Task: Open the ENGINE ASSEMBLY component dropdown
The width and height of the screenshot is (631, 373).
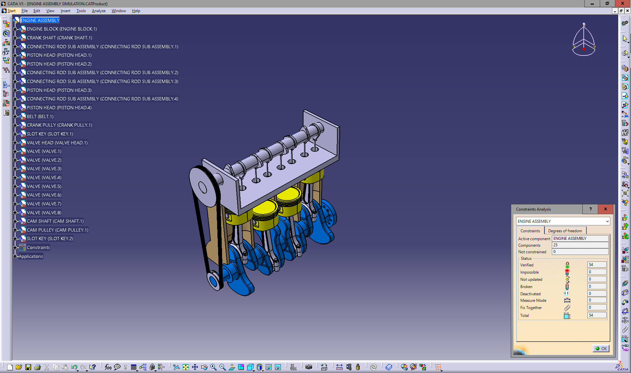Action: click(607, 221)
